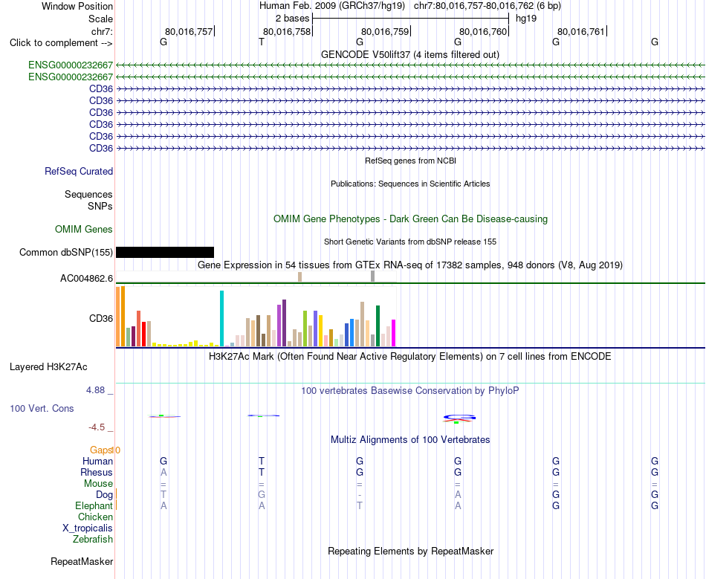
Task: Click the A base in the Rhesus alignment row
Action: (x=163, y=472)
